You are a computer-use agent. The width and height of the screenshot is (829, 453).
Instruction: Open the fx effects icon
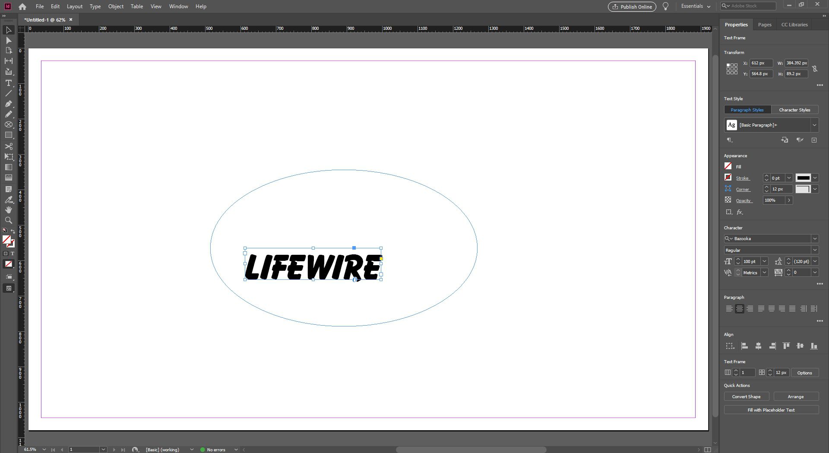[740, 212]
